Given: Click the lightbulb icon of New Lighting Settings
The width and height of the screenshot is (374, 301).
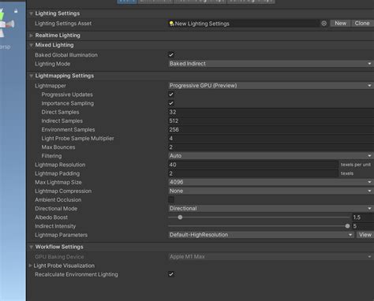Looking at the screenshot, I should (171, 24).
